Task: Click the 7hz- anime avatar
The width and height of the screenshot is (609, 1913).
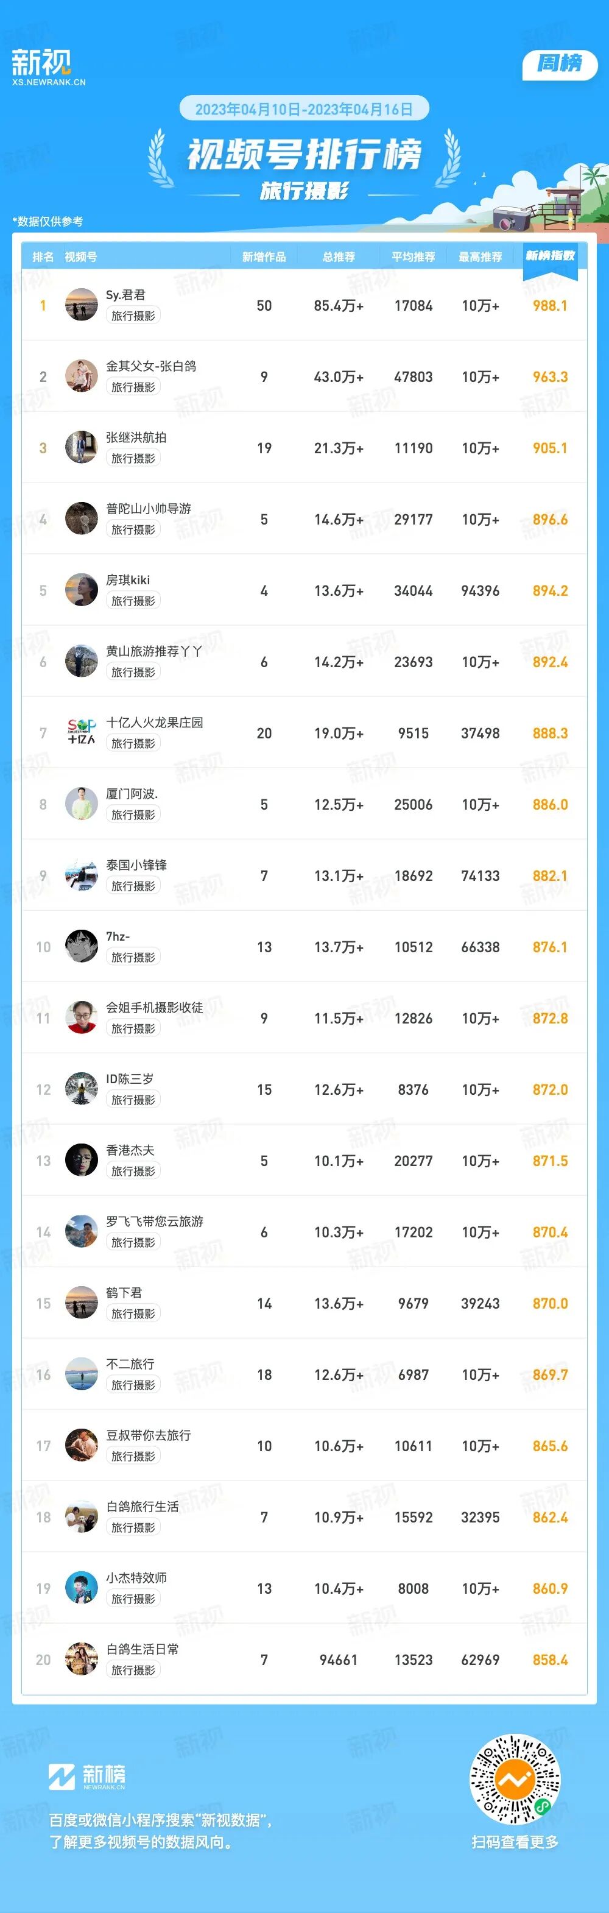Action: pyautogui.click(x=82, y=947)
